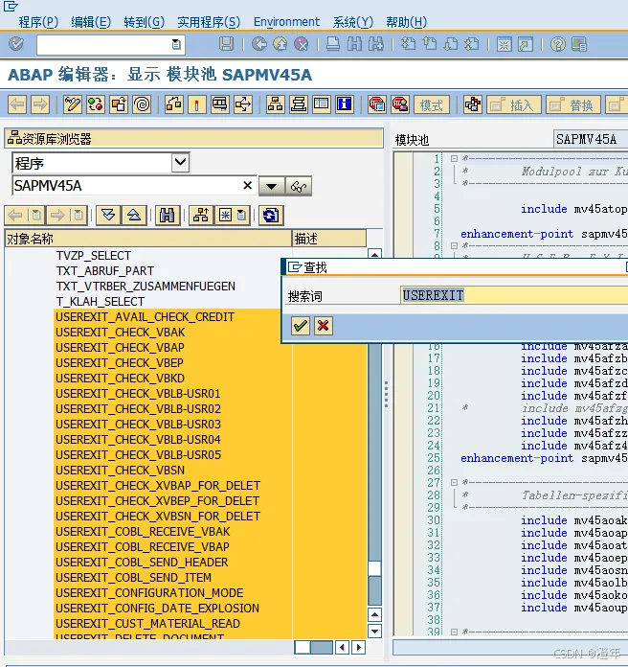The height and width of the screenshot is (667, 628).
Task: Set a session breakpoint with the stop icon
Action: (x=377, y=104)
